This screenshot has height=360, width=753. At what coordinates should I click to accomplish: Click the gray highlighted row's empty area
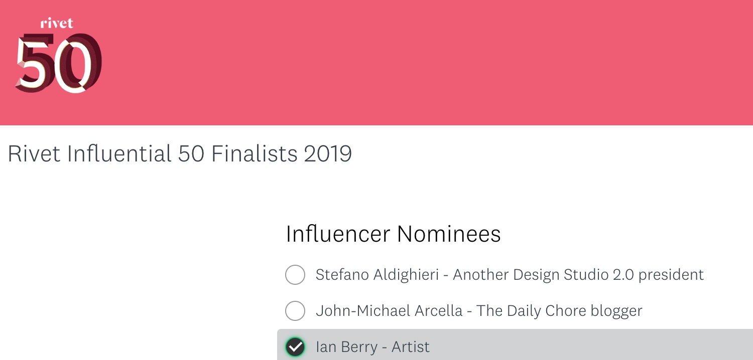592,347
